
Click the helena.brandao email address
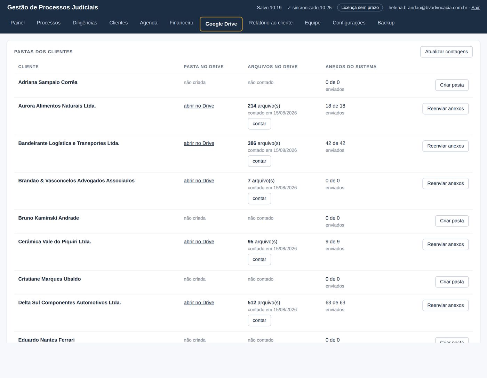coord(428,7)
